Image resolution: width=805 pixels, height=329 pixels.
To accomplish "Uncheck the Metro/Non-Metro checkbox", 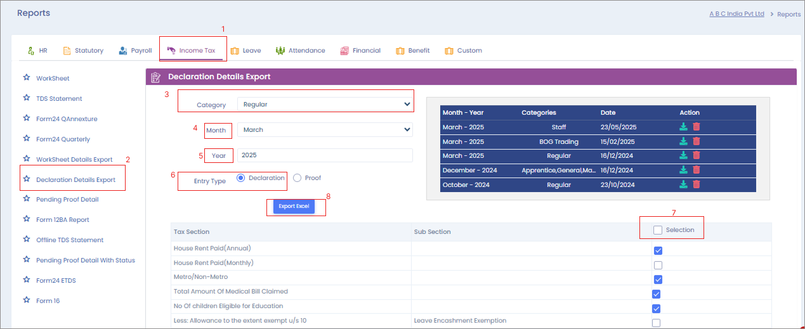I will point(658,280).
